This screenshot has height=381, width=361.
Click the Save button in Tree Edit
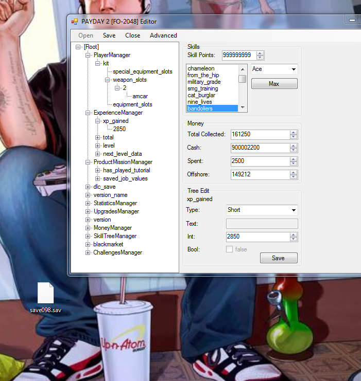point(278,258)
